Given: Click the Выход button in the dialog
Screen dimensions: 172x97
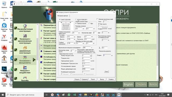Looking at the screenshot, I should click(102, 79).
